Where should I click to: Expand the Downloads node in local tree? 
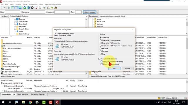tap(15, 24)
